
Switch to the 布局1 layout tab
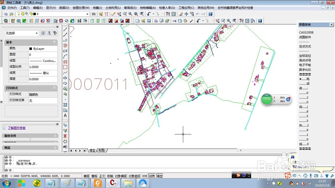(x=102, y=151)
